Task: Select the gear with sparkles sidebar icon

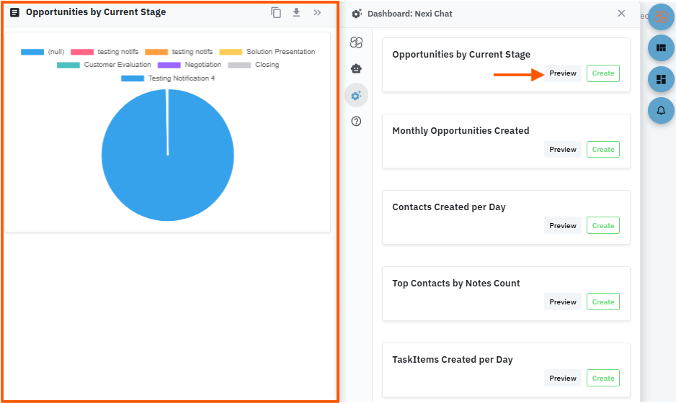Action: tap(356, 95)
